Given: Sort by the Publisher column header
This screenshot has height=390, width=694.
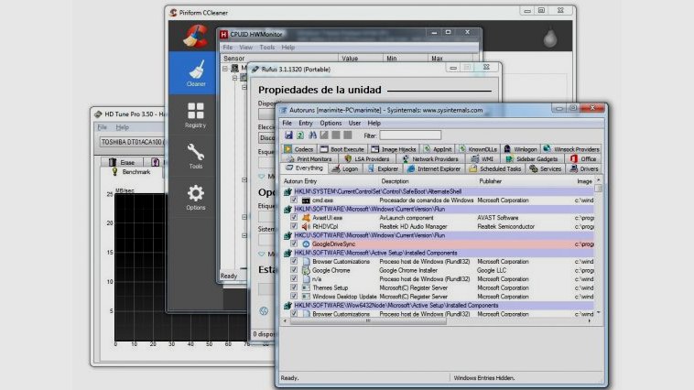Looking at the screenshot, I should coord(490,181).
